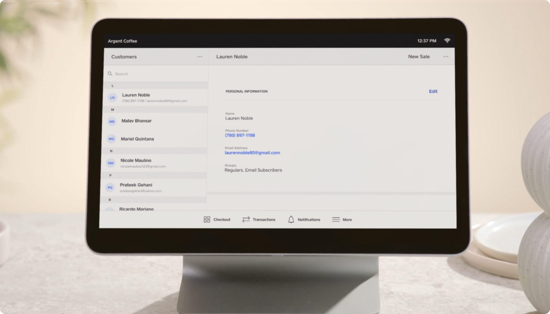Start a New Sale for Lauren Noble
The width and height of the screenshot is (550, 314).
coord(419,56)
